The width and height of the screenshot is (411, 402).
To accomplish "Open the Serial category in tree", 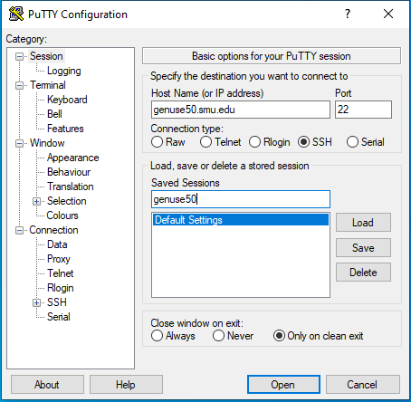I will click(x=59, y=317).
